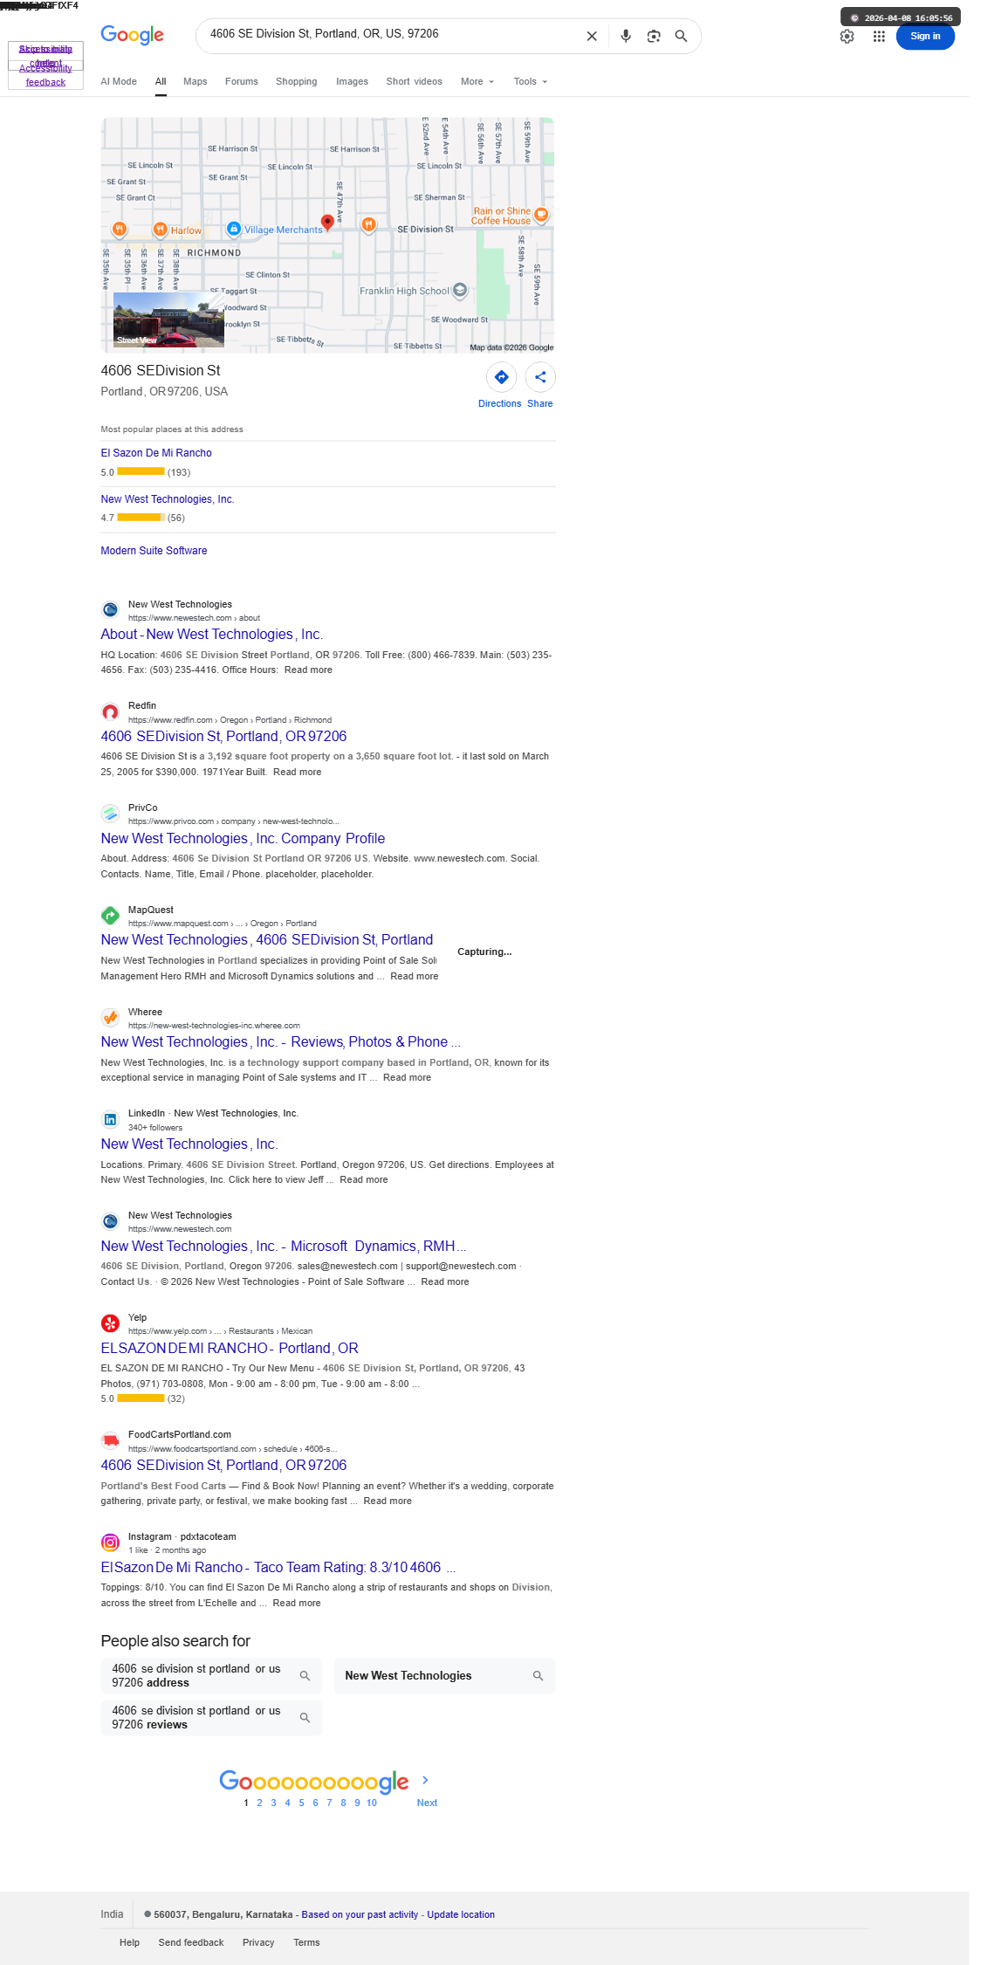The image size is (981, 1965).
Task: Click the Sign in button
Action: [x=925, y=36]
